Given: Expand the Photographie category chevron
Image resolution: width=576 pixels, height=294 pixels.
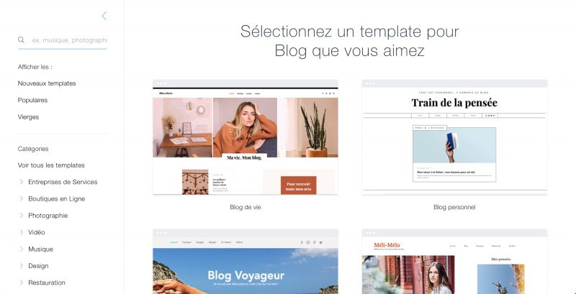Looking at the screenshot, I should point(22,215).
